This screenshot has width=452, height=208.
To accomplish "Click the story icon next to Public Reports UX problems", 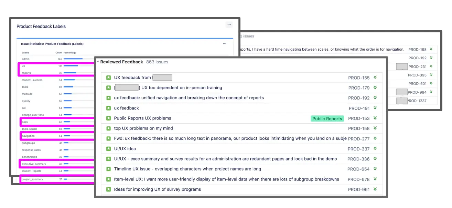I will tap(109, 118).
